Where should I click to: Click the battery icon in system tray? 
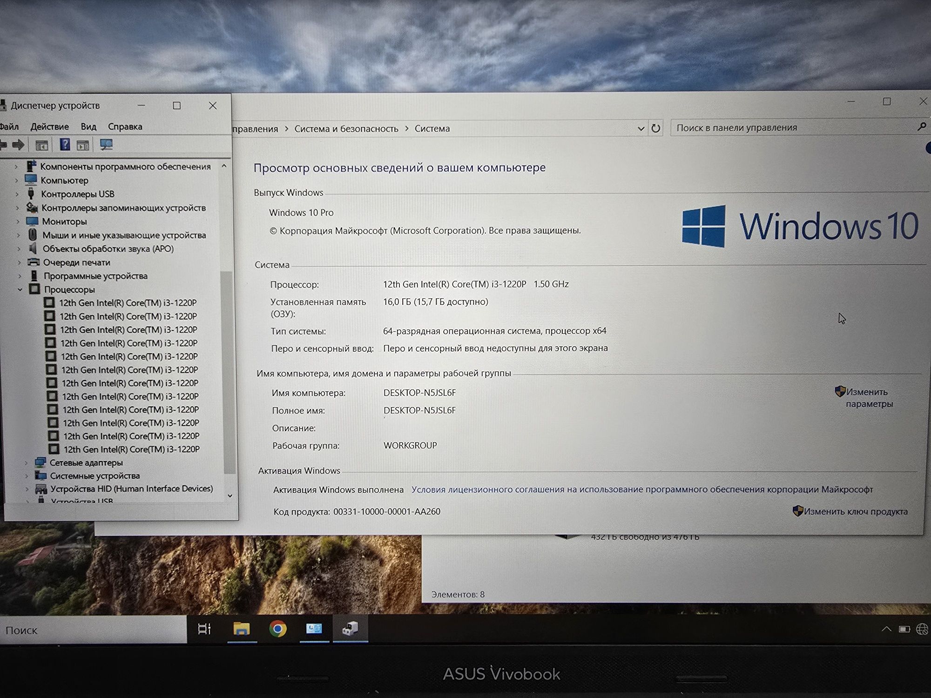(904, 629)
